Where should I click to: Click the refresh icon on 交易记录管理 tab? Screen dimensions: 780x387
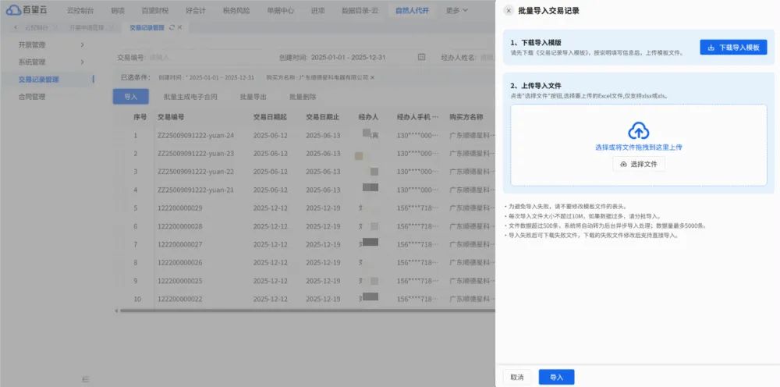pos(172,28)
